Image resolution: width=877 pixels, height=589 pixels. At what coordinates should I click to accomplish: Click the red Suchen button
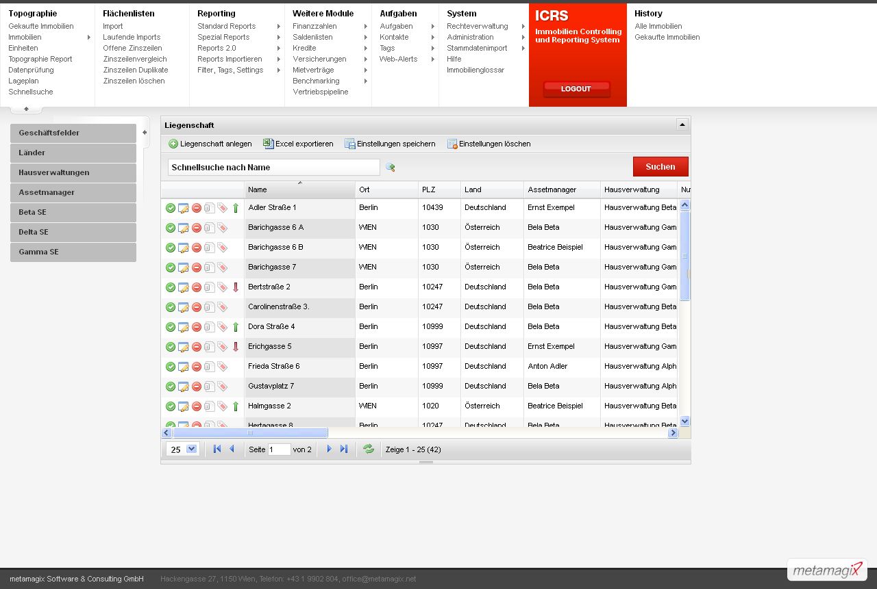click(660, 167)
